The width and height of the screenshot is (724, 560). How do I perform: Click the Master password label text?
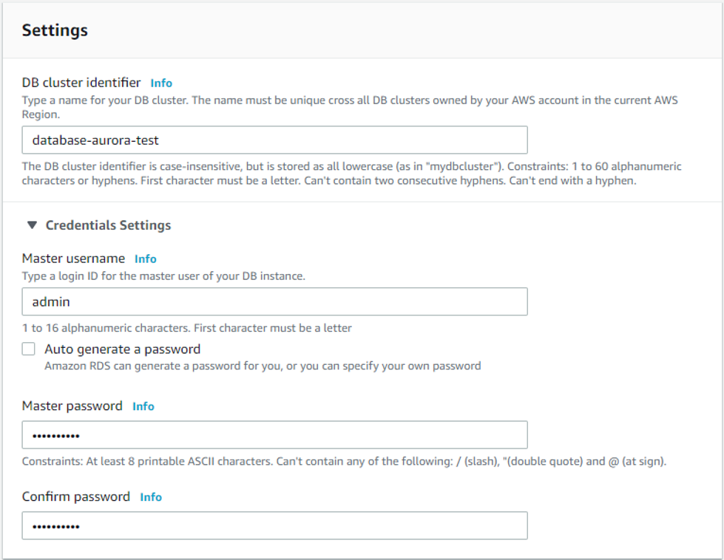tap(72, 406)
